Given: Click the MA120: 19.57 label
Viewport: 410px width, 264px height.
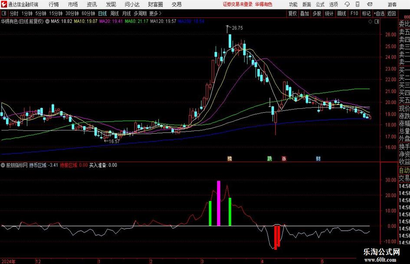Looking at the screenshot, I should (163, 21).
